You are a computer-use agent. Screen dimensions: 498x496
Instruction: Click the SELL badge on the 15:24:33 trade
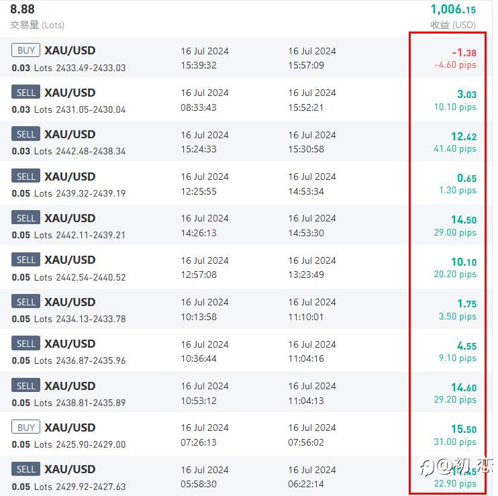click(26, 134)
